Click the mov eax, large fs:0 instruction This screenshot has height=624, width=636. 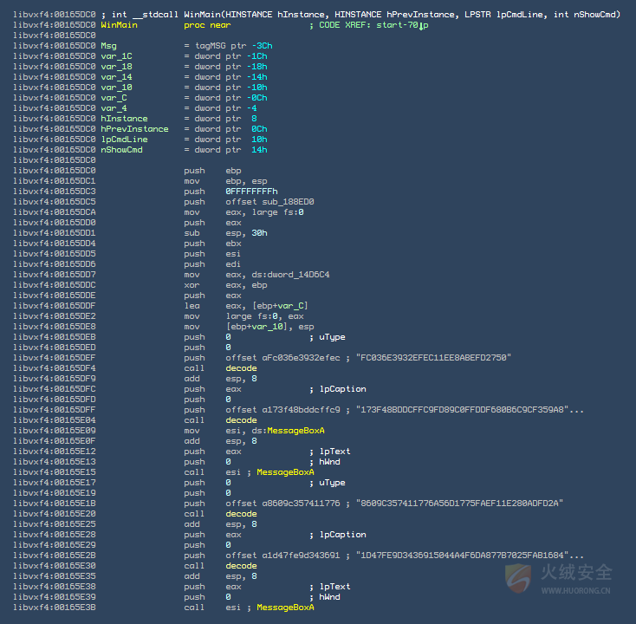point(243,212)
